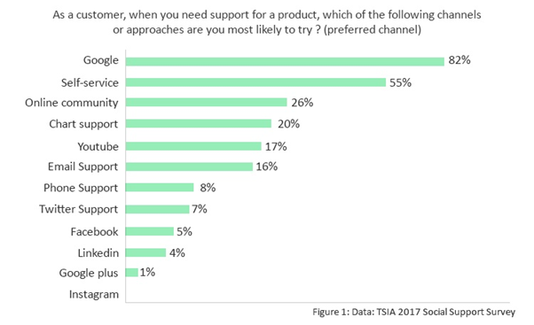Click the Online community bar

pyautogui.click(x=207, y=102)
